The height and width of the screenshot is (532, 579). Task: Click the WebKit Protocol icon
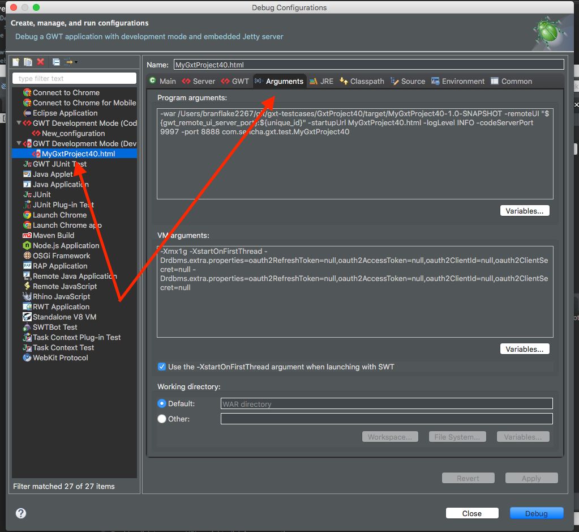click(27, 358)
